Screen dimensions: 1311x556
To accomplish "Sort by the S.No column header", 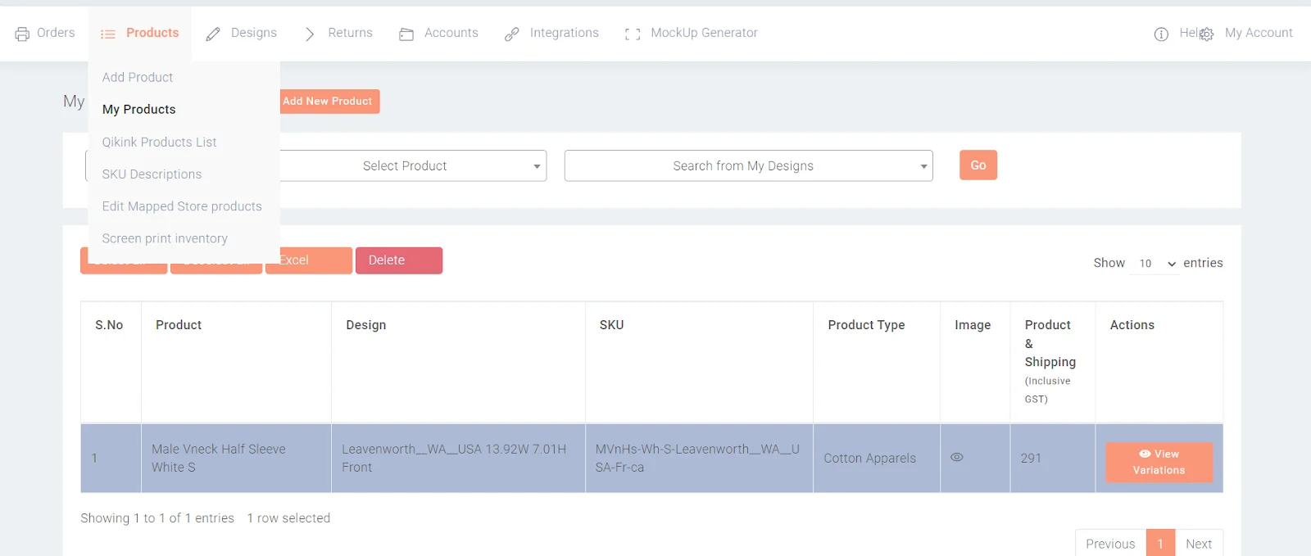I will pos(111,362).
